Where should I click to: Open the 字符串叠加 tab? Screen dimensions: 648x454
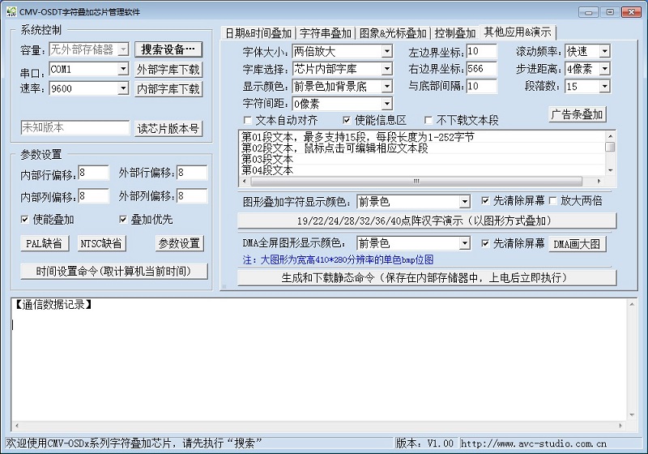pos(325,33)
